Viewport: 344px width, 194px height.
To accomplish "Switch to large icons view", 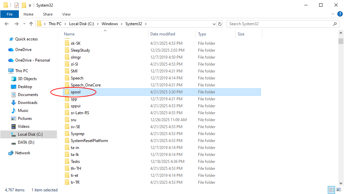I will click(338, 190).
